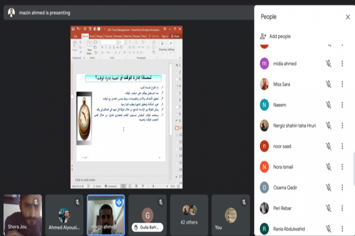Open more options menu for Nora Ismail
The image size is (355, 236).
click(342, 167)
